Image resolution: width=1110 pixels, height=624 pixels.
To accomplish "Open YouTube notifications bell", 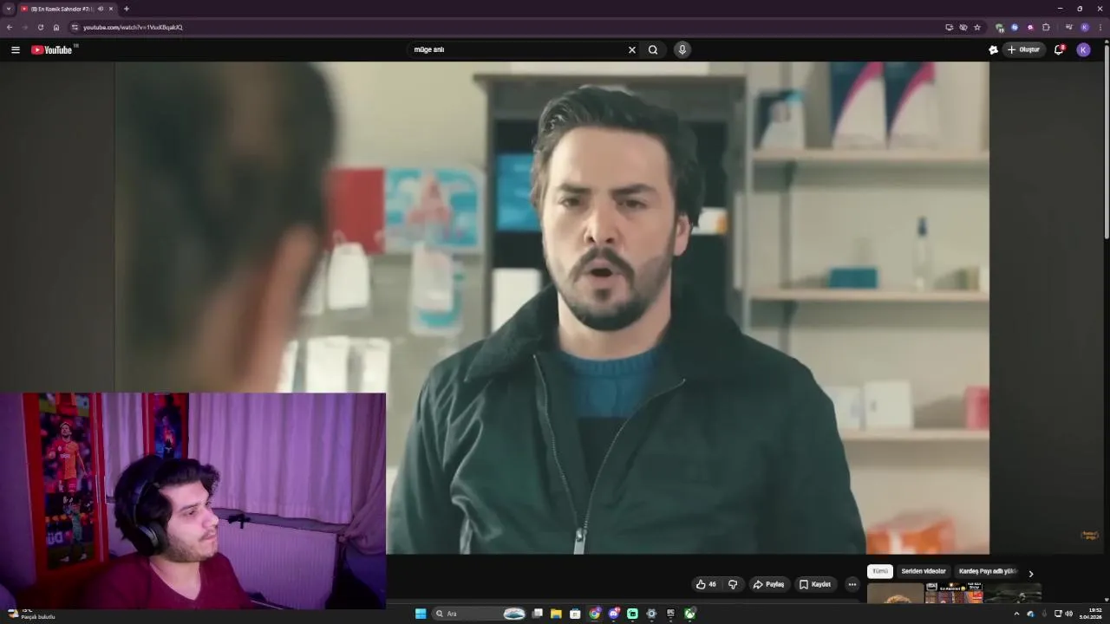I will tap(1059, 50).
